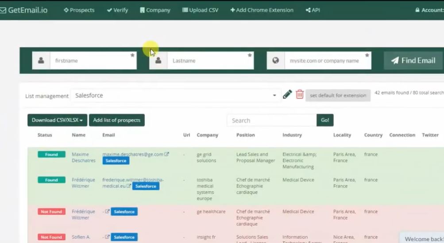Click the firstname input field
The image size is (444, 243).
[x=93, y=61]
